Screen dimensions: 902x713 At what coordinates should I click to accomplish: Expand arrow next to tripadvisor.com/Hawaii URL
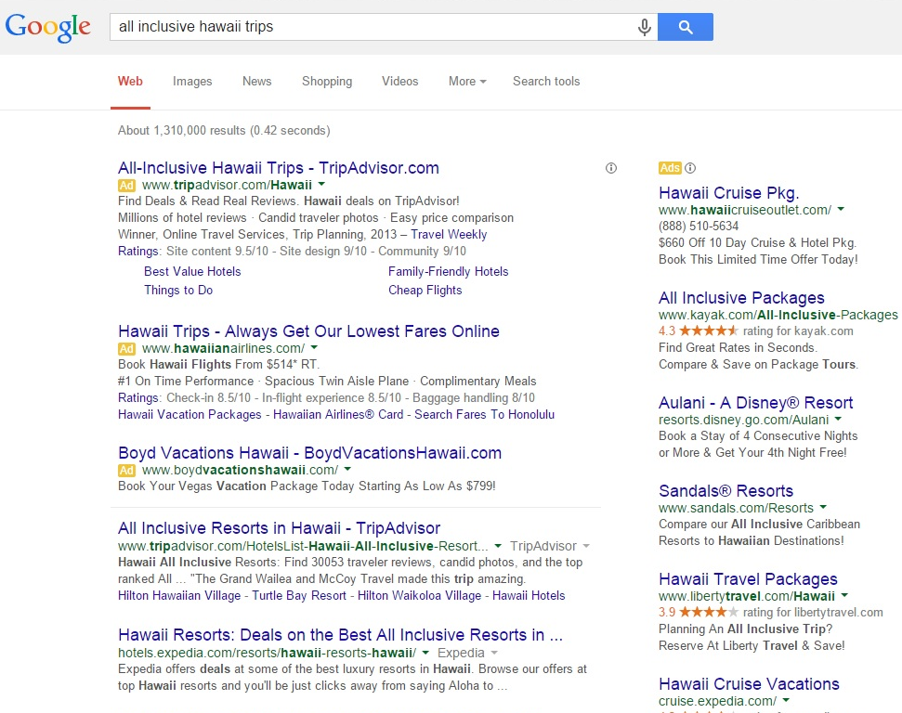(x=321, y=185)
